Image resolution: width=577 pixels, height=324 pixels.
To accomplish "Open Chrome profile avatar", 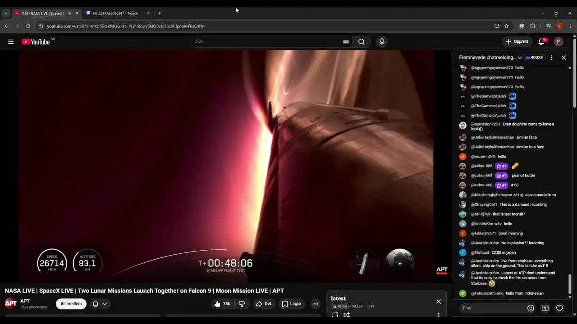I will [559, 26].
